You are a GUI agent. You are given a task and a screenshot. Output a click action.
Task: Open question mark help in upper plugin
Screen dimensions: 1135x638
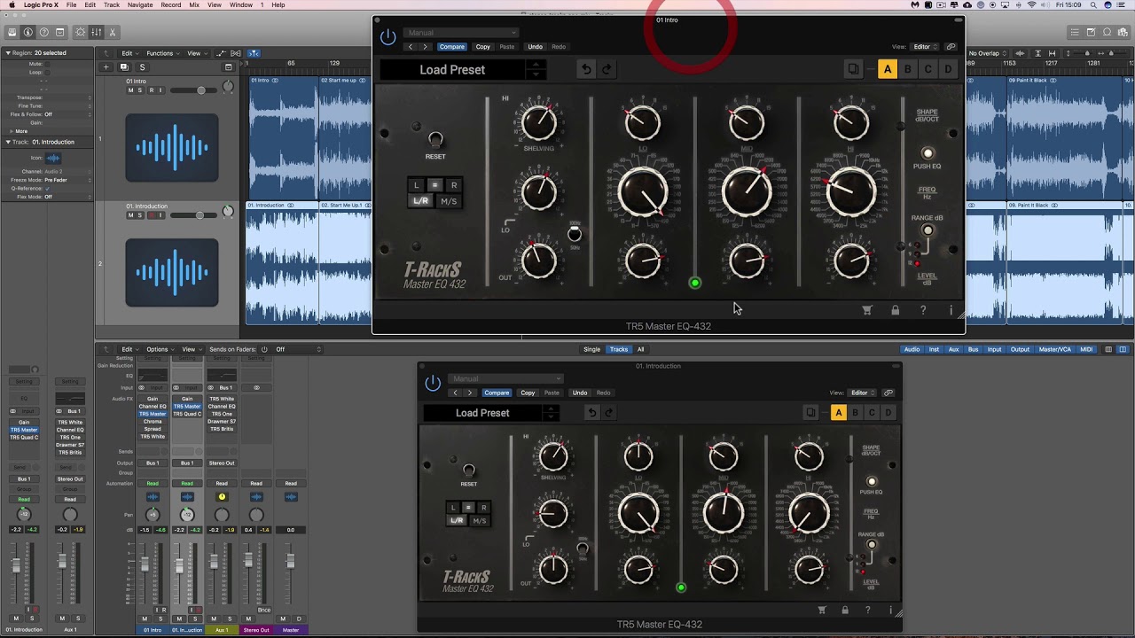point(923,310)
